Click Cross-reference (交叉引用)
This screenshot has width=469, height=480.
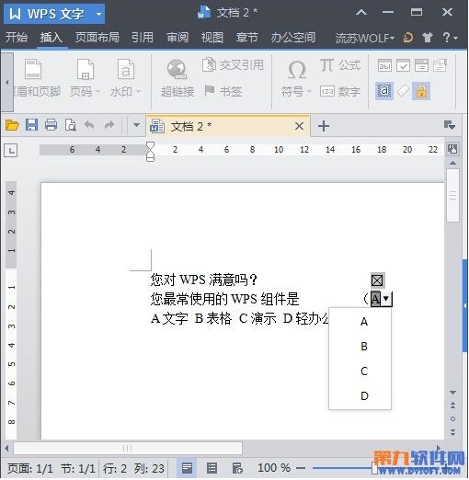click(233, 64)
